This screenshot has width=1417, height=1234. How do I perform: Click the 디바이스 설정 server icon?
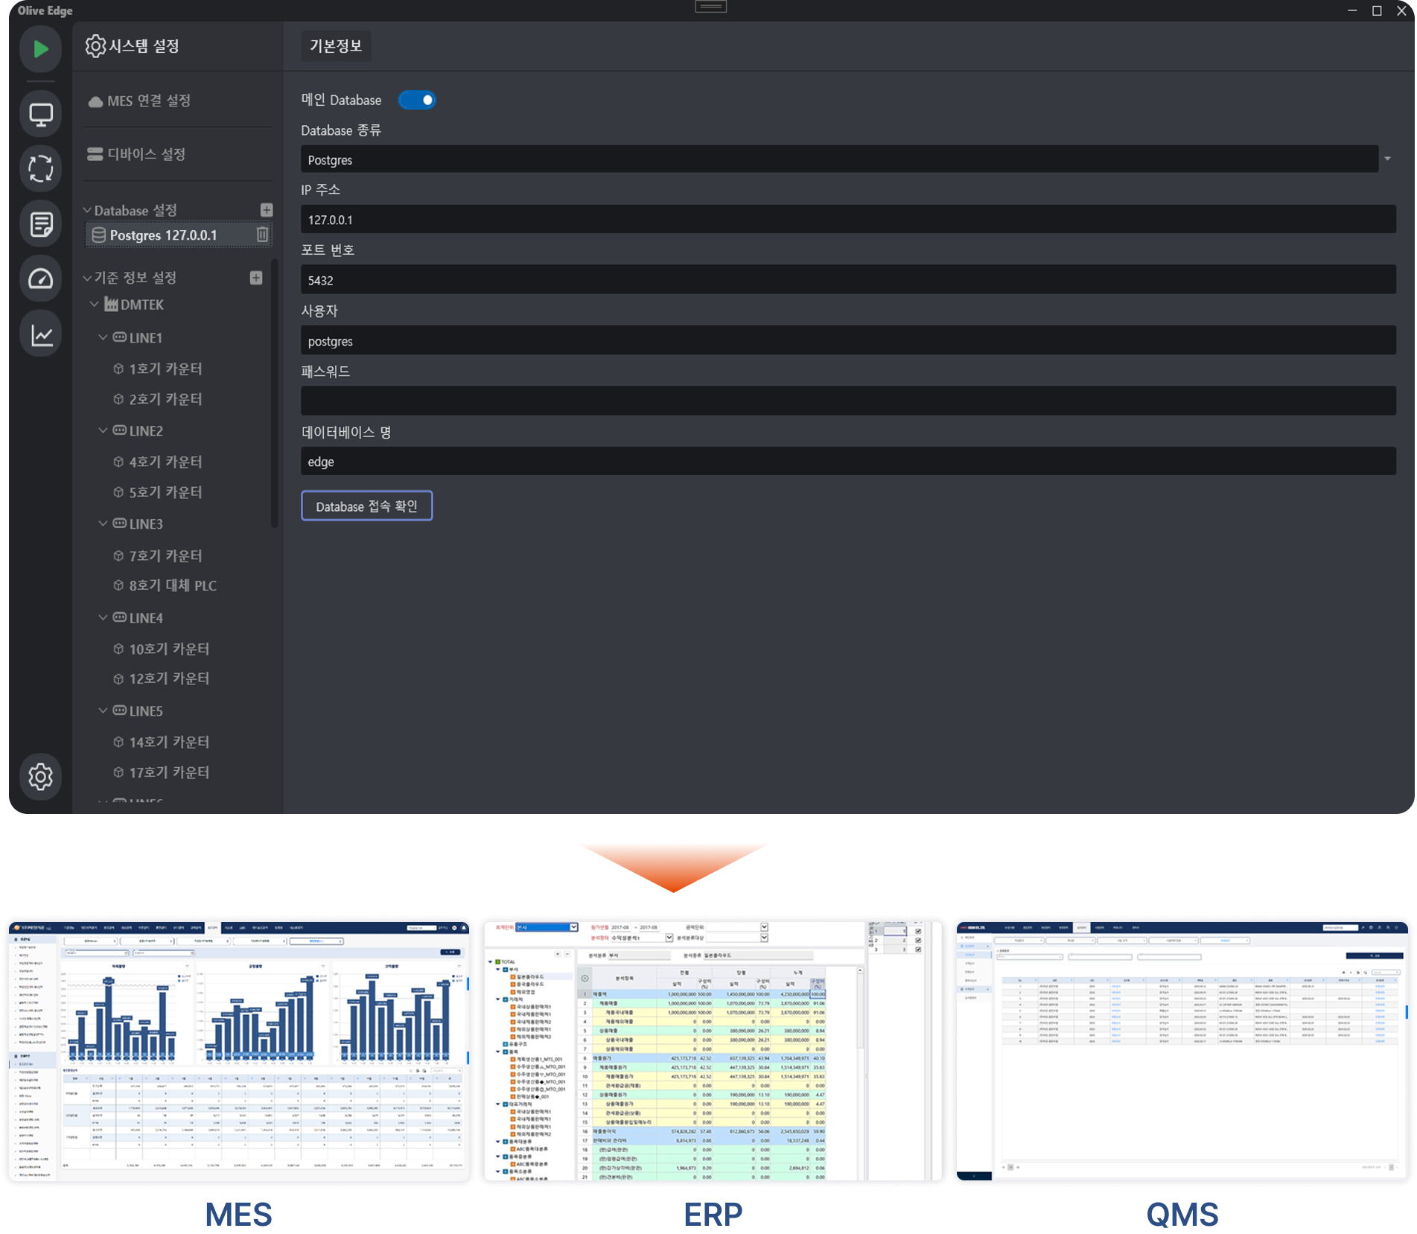pos(95,154)
